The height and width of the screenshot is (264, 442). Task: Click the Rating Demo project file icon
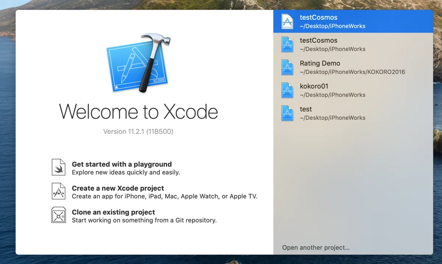click(287, 67)
